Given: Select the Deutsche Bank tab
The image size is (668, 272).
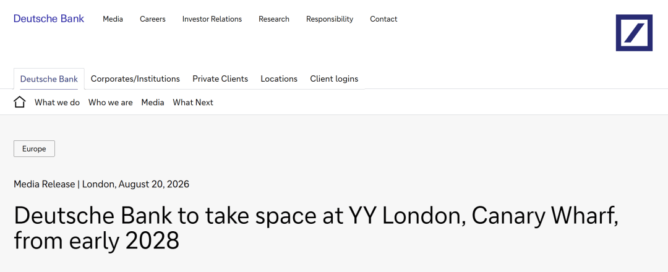Looking at the screenshot, I should tap(49, 79).
